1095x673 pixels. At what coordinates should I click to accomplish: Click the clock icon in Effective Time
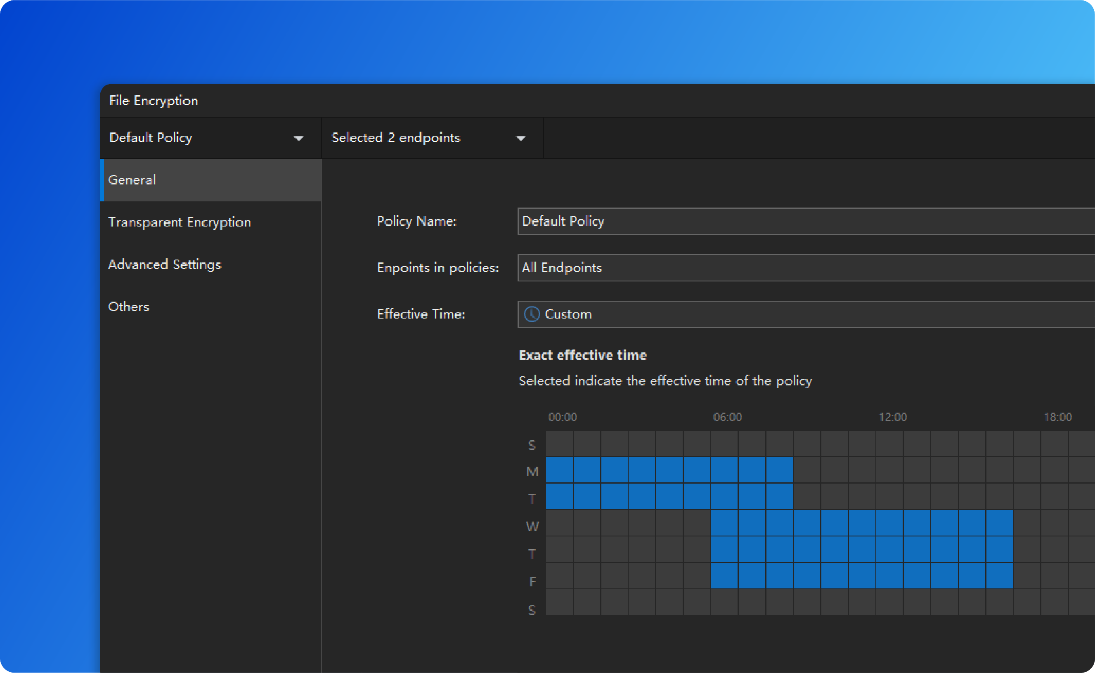tap(532, 314)
